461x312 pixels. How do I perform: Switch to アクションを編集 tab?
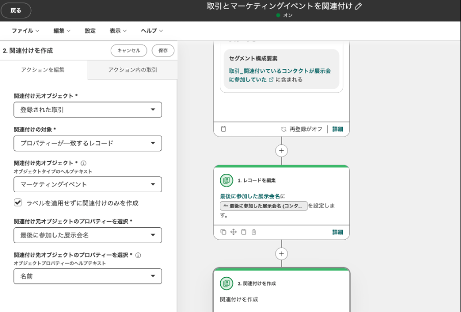[43, 70]
